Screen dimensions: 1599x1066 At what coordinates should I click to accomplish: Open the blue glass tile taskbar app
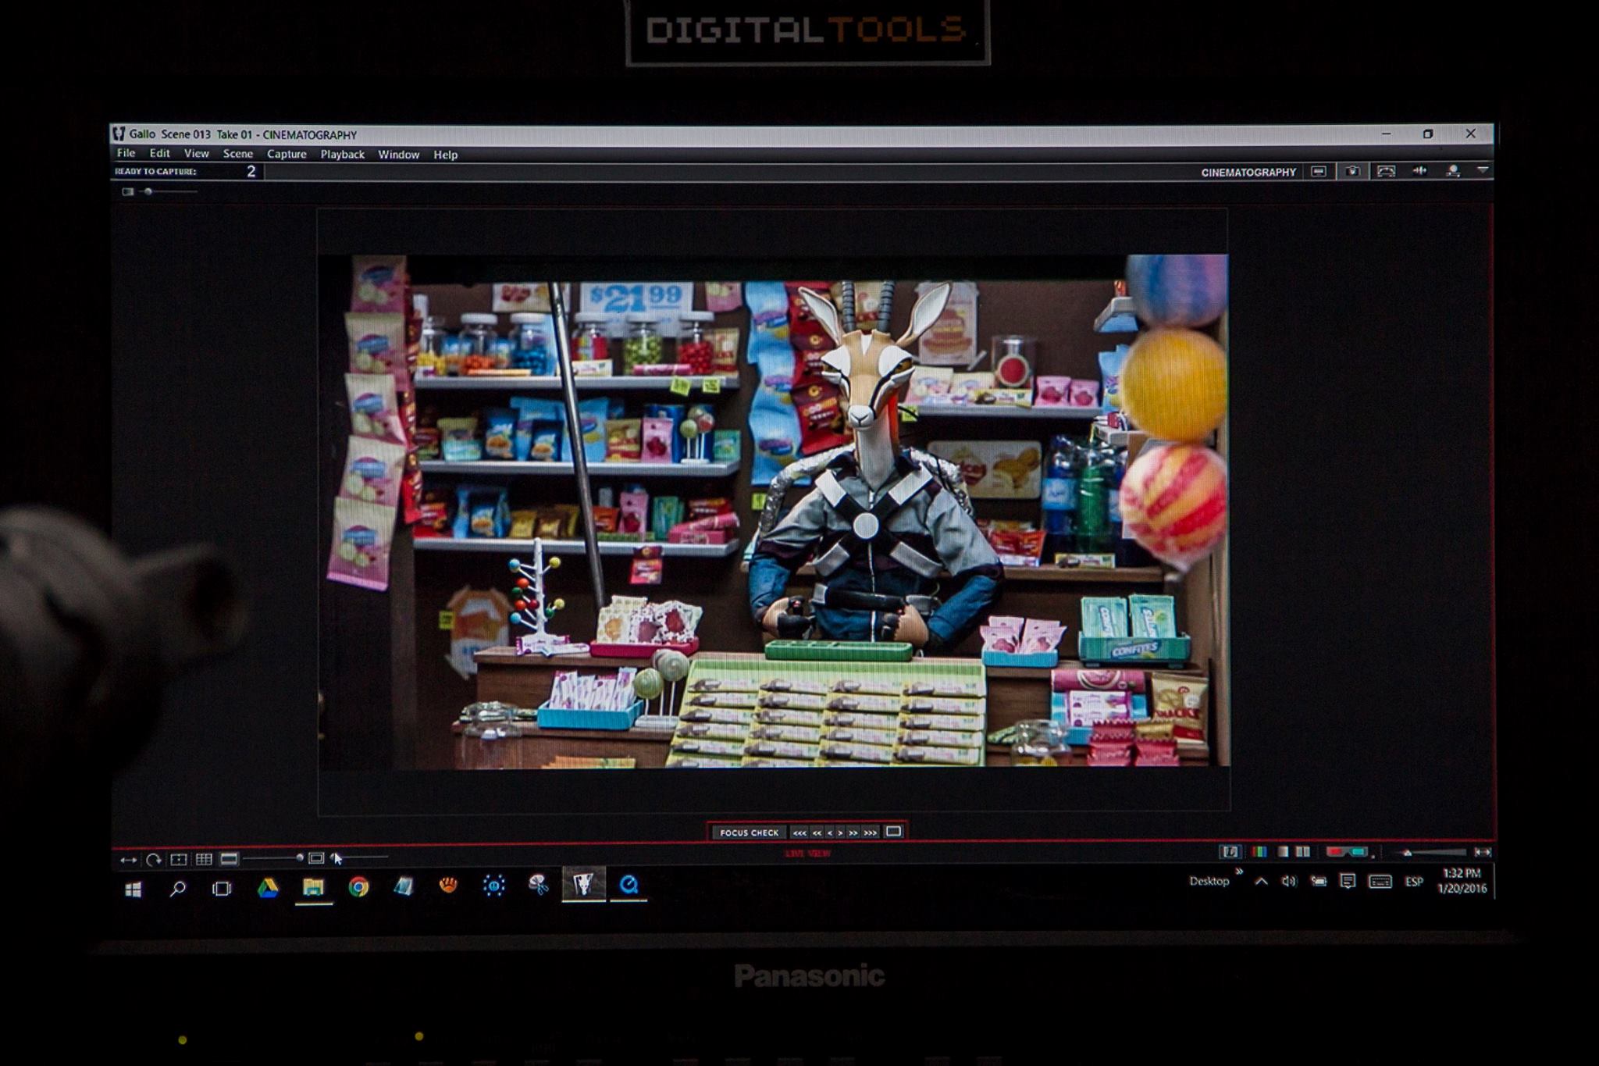coord(403,886)
